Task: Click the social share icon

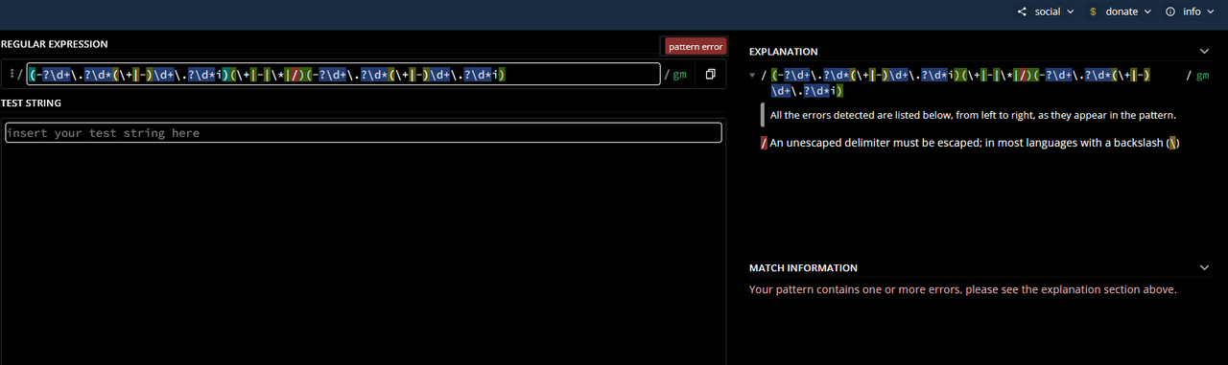Action: tap(1023, 11)
